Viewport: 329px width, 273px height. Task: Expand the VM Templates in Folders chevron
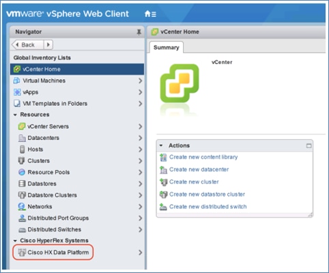141,104
